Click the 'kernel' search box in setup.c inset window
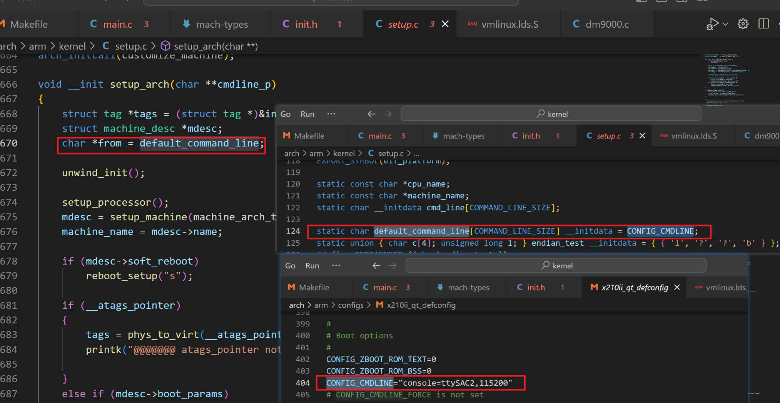This screenshot has width=780, height=403. 551,114
